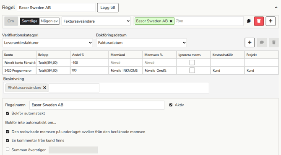Open the Fakturaavsändare dropdown
Screen dimensions: 281x155
coord(96,21)
